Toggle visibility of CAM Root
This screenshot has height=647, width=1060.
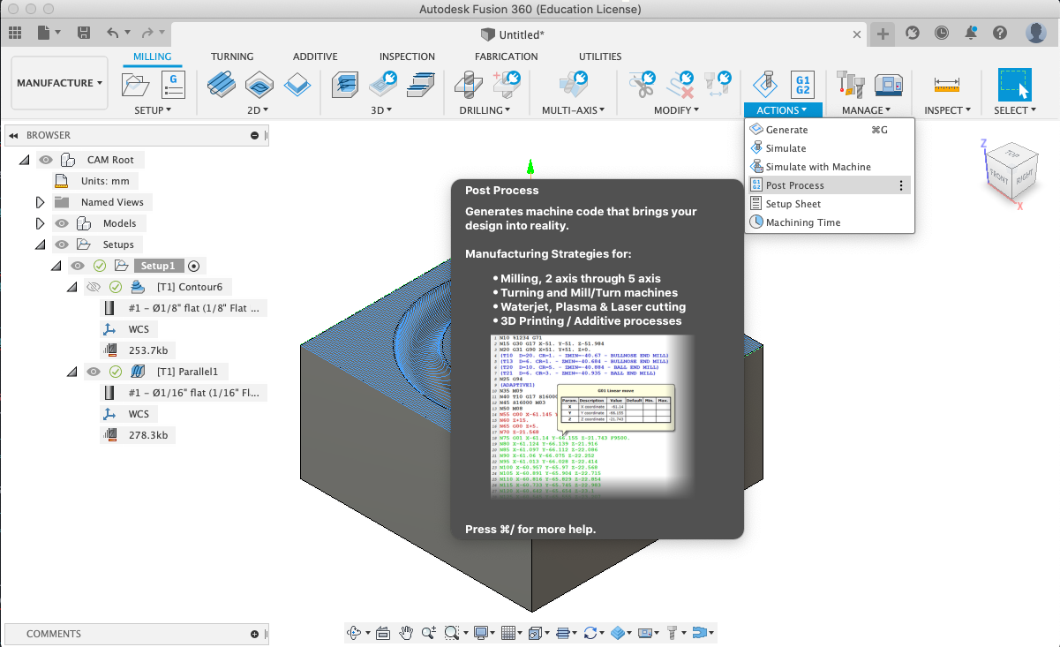[46, 160]
